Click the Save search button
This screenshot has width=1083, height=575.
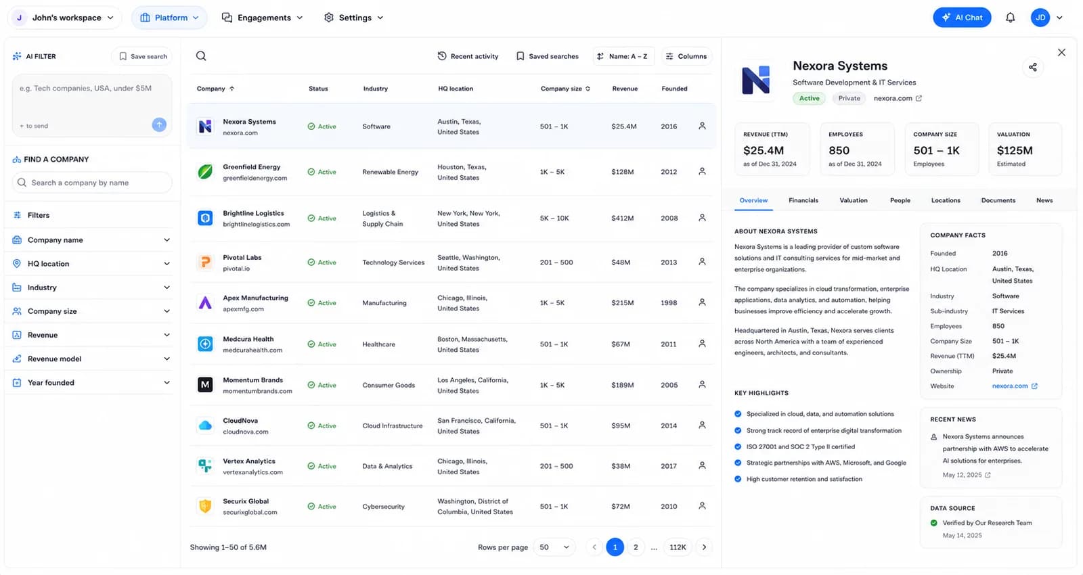coord(142,56)
